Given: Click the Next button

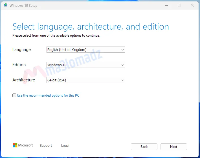Looking at the screenshot, I should 173,147.
